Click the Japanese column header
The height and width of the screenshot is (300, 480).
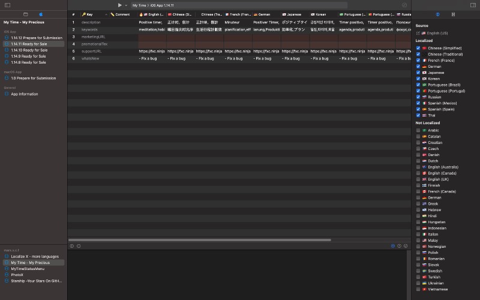coord(295,14)
